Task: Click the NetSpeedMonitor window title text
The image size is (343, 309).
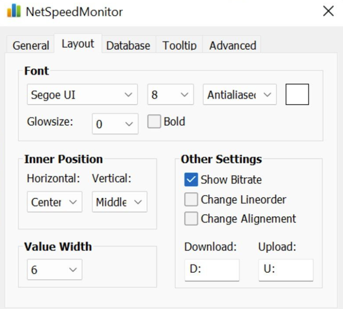Action: pos(74,12)
